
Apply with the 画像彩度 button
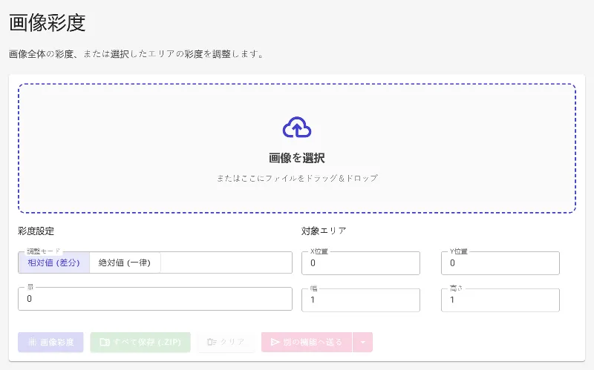pyautogui.click(x=50, y=342)
